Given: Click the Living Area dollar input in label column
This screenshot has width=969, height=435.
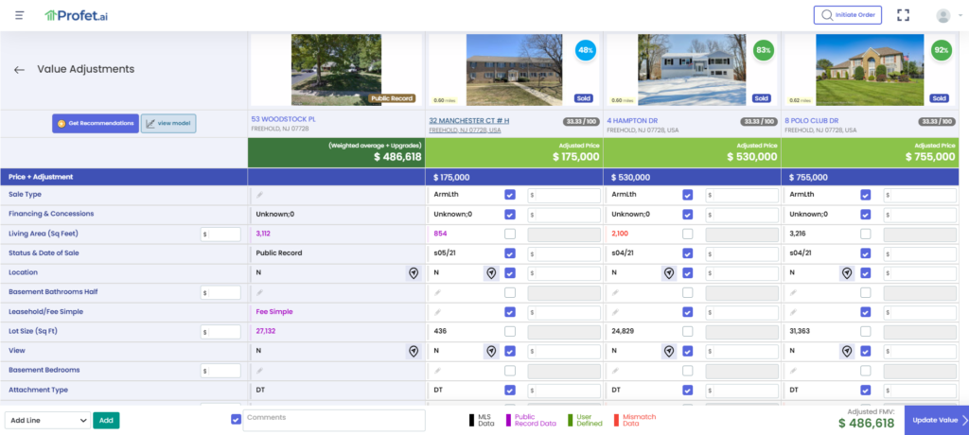Looking at the screenshot, I should pyautogui.click(x=220, y=235).
